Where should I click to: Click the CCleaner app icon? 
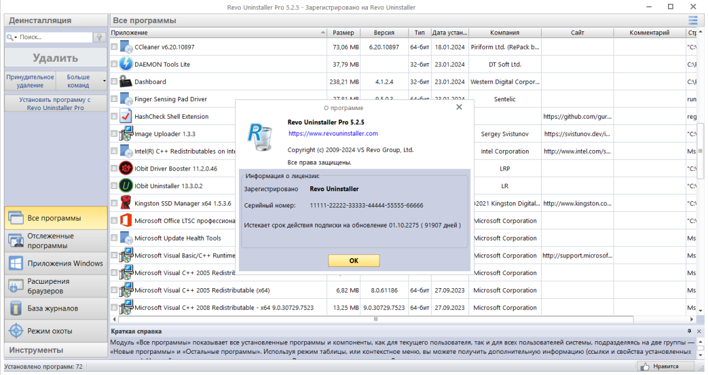[x=126, y=47]
